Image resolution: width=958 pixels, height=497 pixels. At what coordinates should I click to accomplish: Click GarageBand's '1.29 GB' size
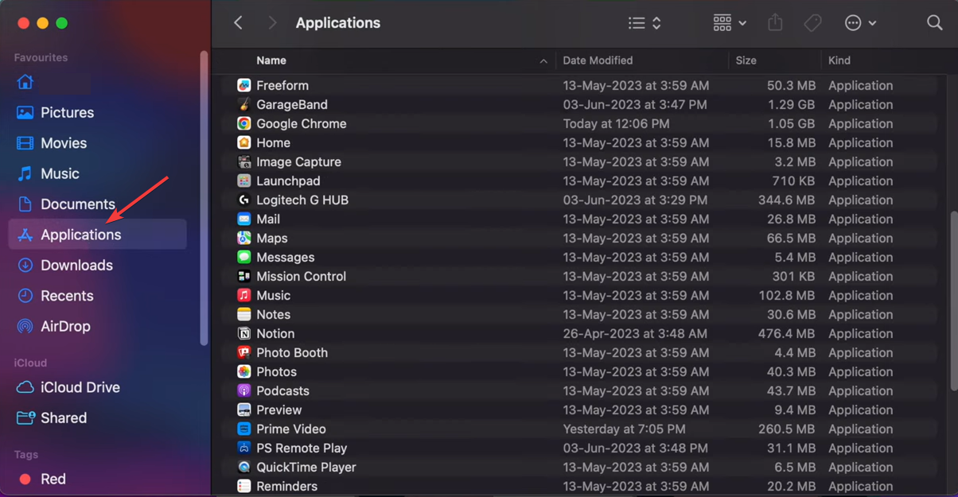[791, 104]
